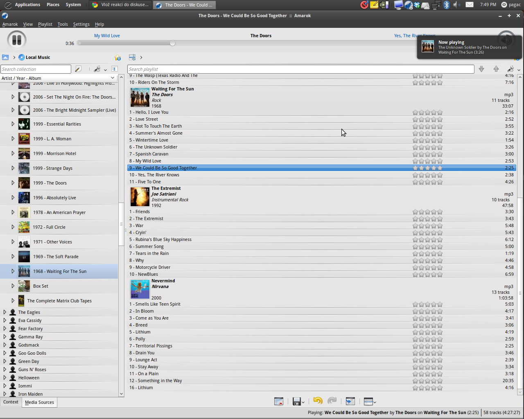Open the Playlist menu

tap(45, 24)
